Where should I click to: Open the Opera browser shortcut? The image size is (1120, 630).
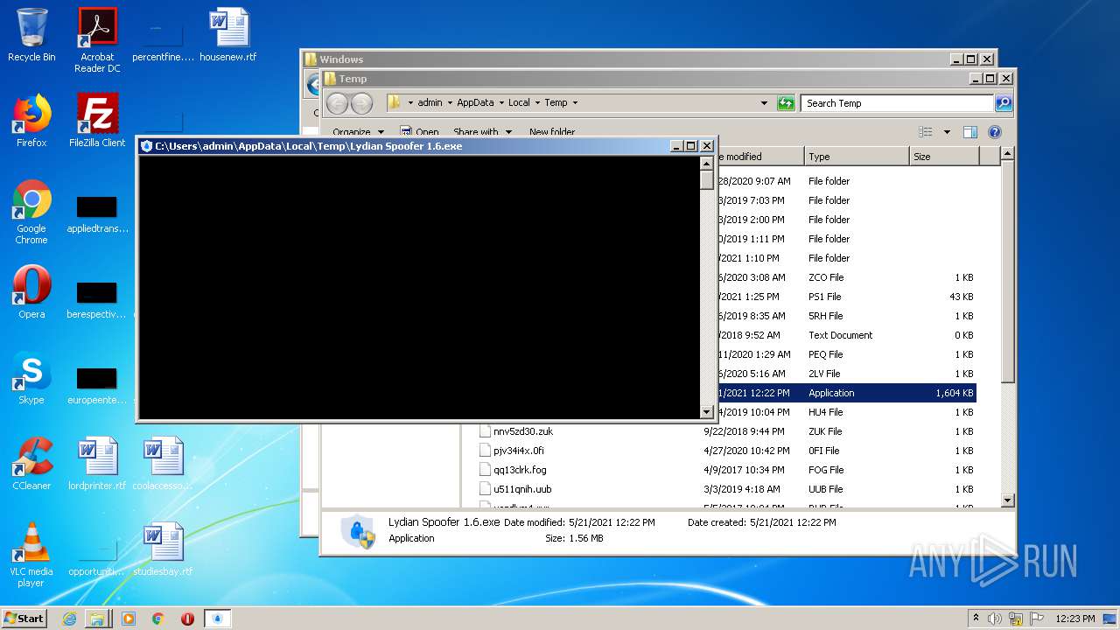tap(31, 292)
